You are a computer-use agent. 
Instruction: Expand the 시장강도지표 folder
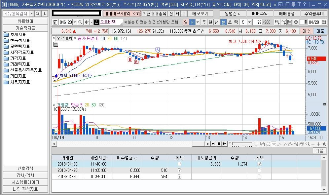click(19, 52)
